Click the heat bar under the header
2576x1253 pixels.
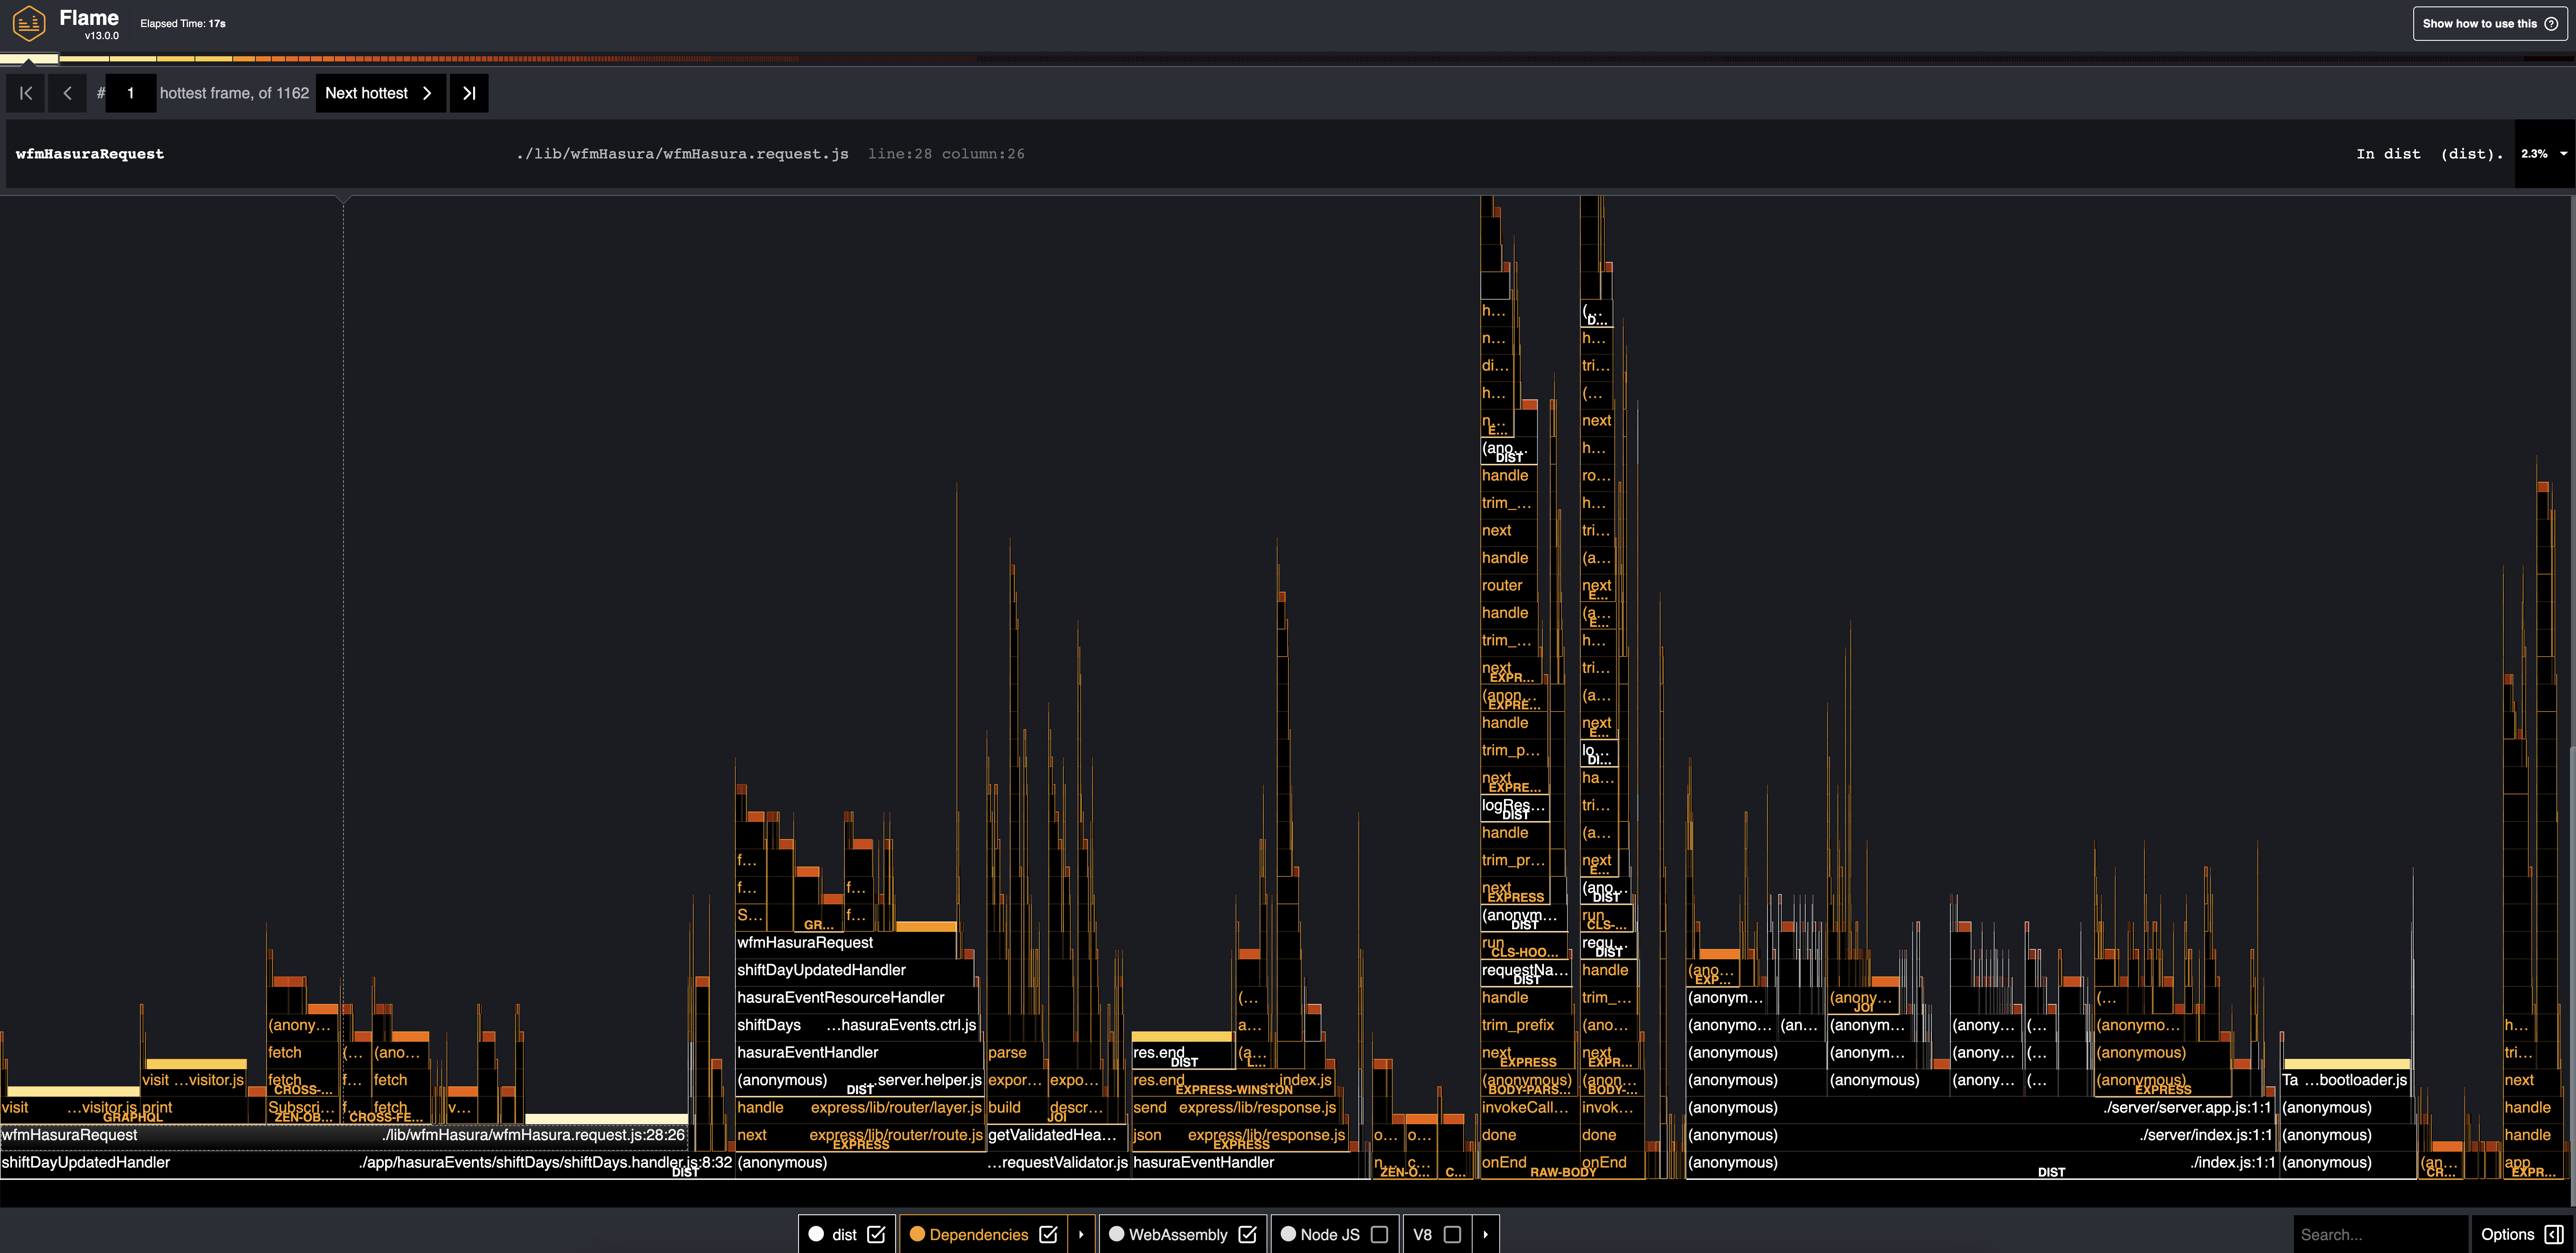(1288, 59)
